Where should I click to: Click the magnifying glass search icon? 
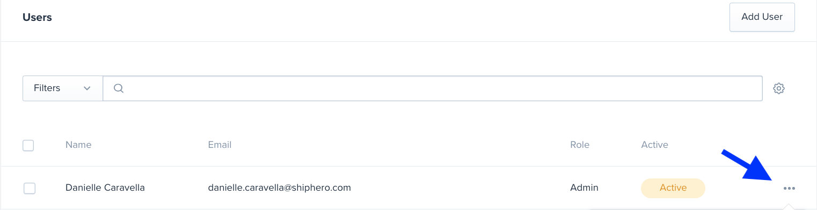119,88
